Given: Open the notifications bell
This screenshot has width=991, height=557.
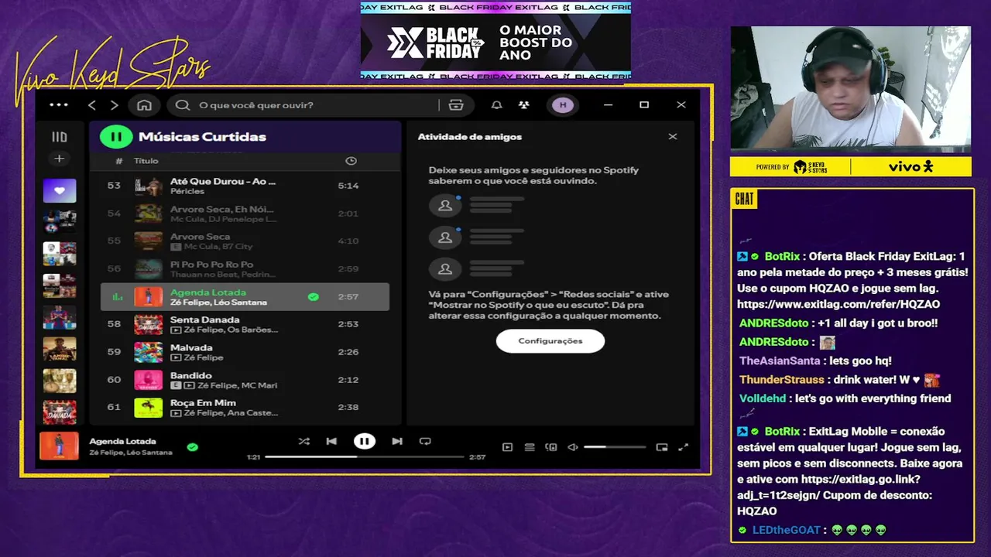Looking at the screenshot, I should [x=497, y=105].
